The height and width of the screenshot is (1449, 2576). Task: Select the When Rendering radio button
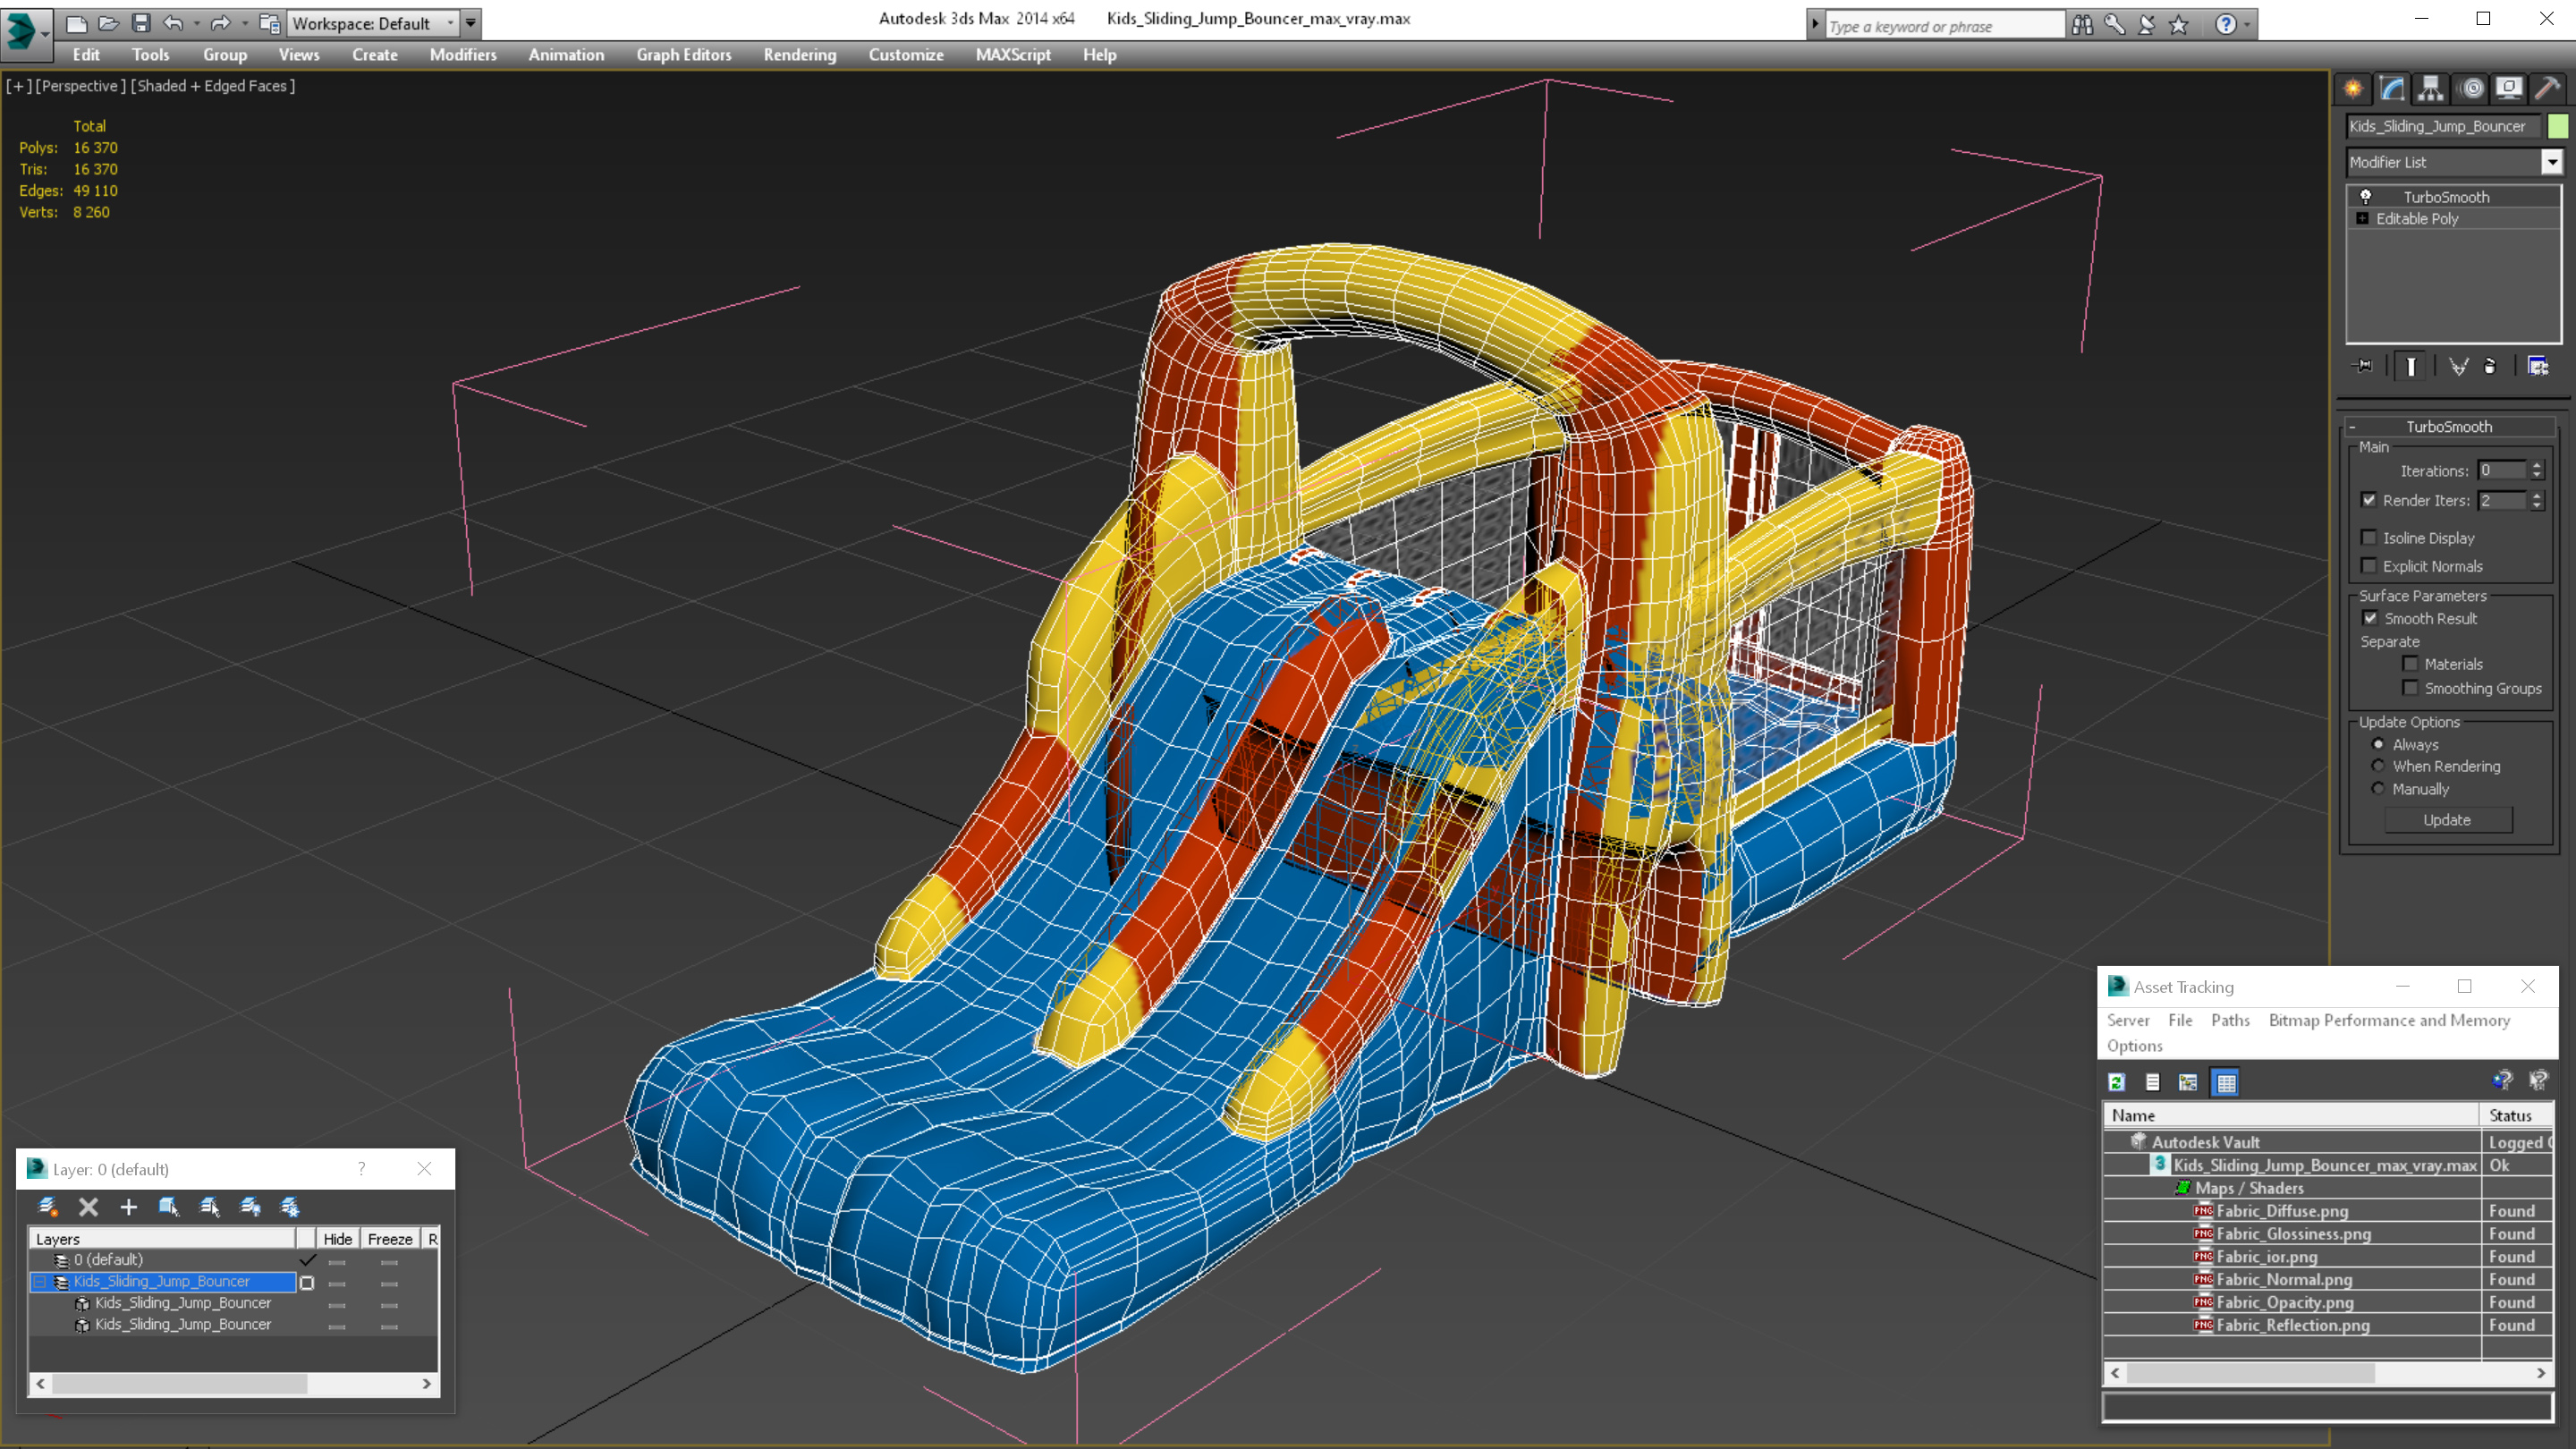click(2378, 766)
